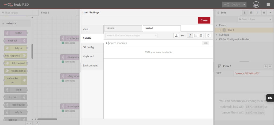Focus the Search flows field
The height and width of the screenshot is (125, 274).
(x=253, y=19)
